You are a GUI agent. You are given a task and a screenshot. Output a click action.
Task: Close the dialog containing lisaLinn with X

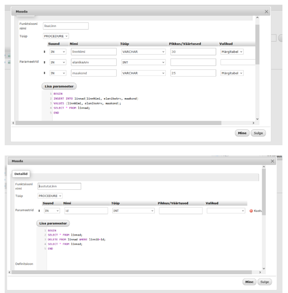[267, 12]
